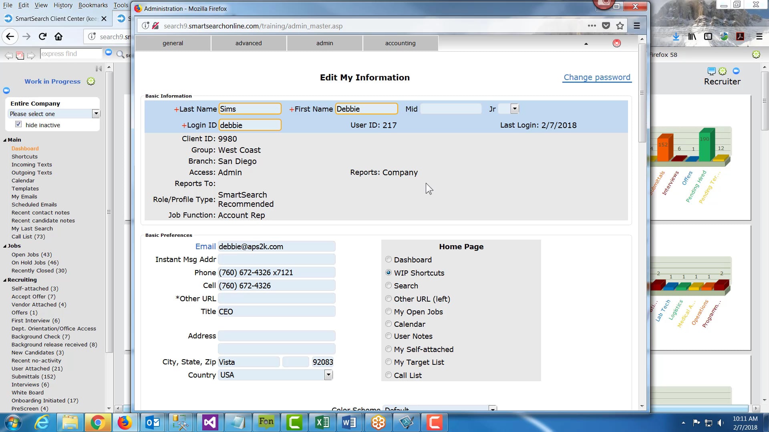Screen dimensions: 769x432
Task: Click into the Instant Msg Addr field
Action: coord(277,259)
